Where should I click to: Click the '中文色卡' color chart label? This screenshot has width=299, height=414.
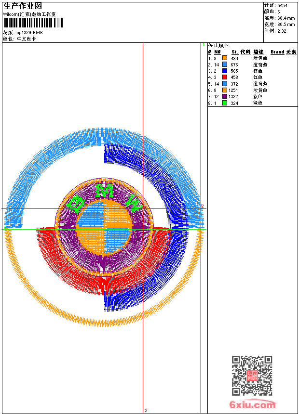27,39
